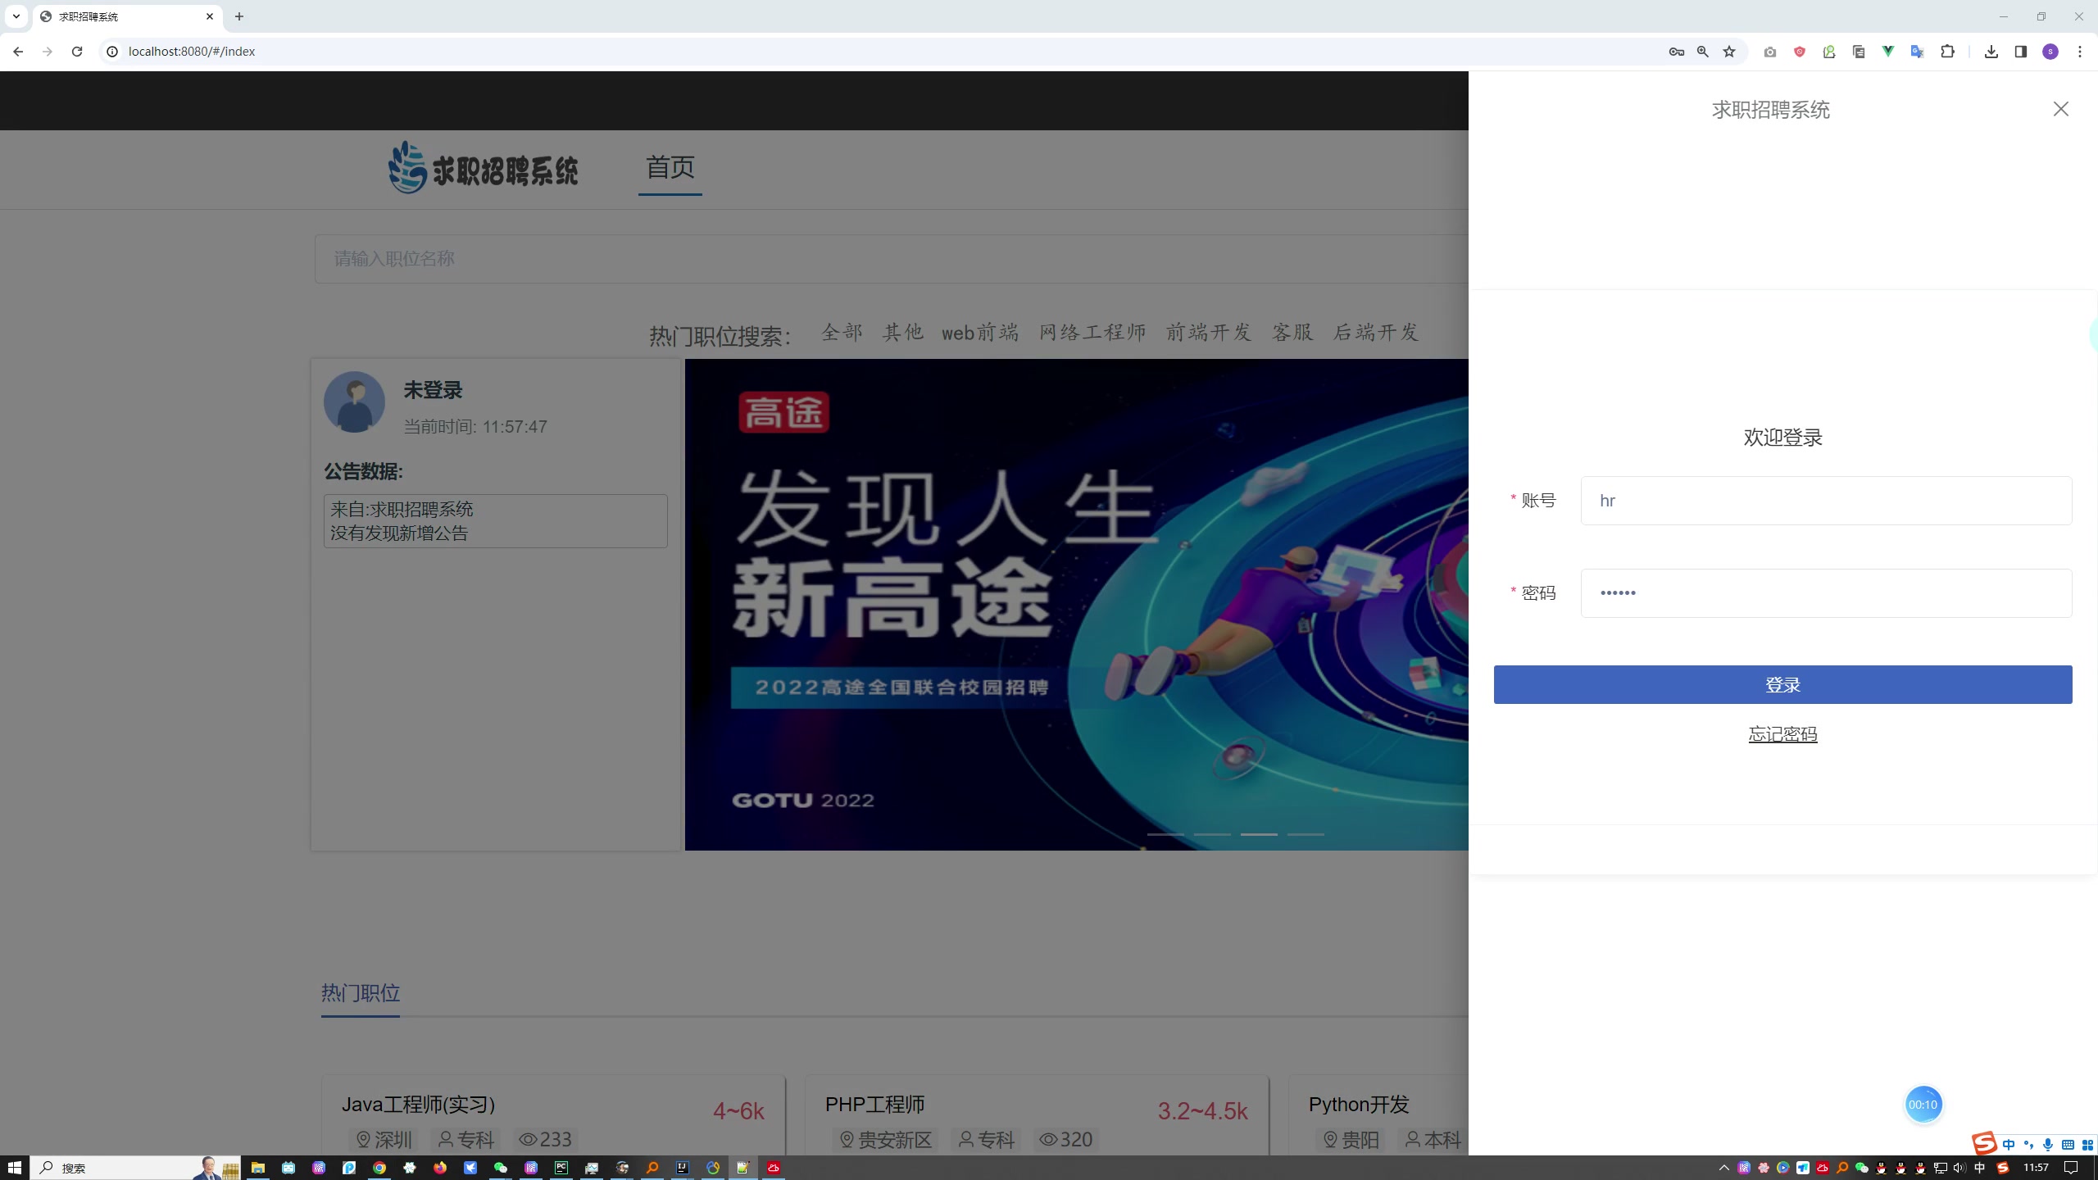Image resolution: width=2098 pixels, height=1180 pixels.
Task: Switch to the 热门职位 tab
Action: tap(361, 993)
